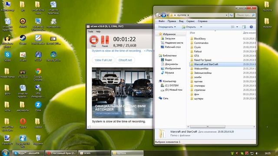Toggle the preview pane icon
The image size is (278, 156).
tap(244, 27)
